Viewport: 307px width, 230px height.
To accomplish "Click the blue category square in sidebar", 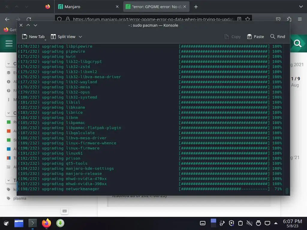I will tap(9, 149).
